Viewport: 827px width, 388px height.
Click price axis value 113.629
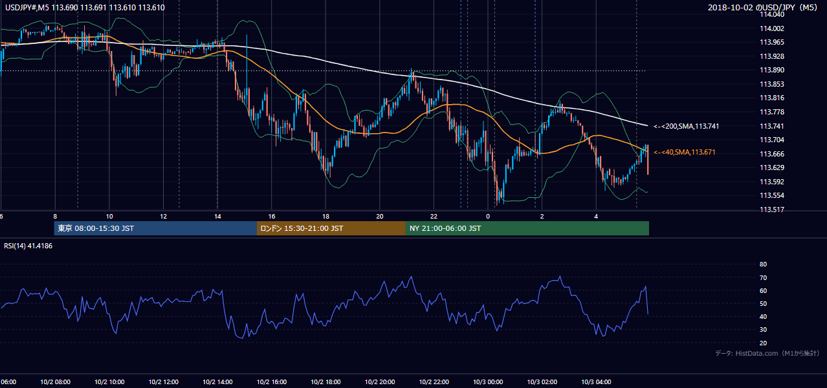point(771,167)
